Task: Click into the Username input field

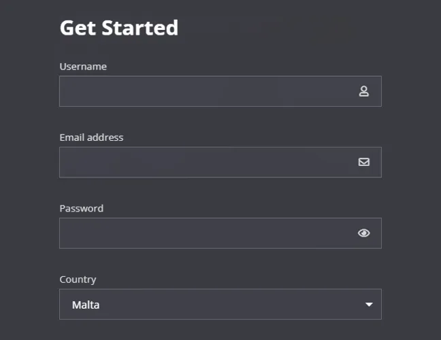Action: pyautogui.click(x=204, y=91)
